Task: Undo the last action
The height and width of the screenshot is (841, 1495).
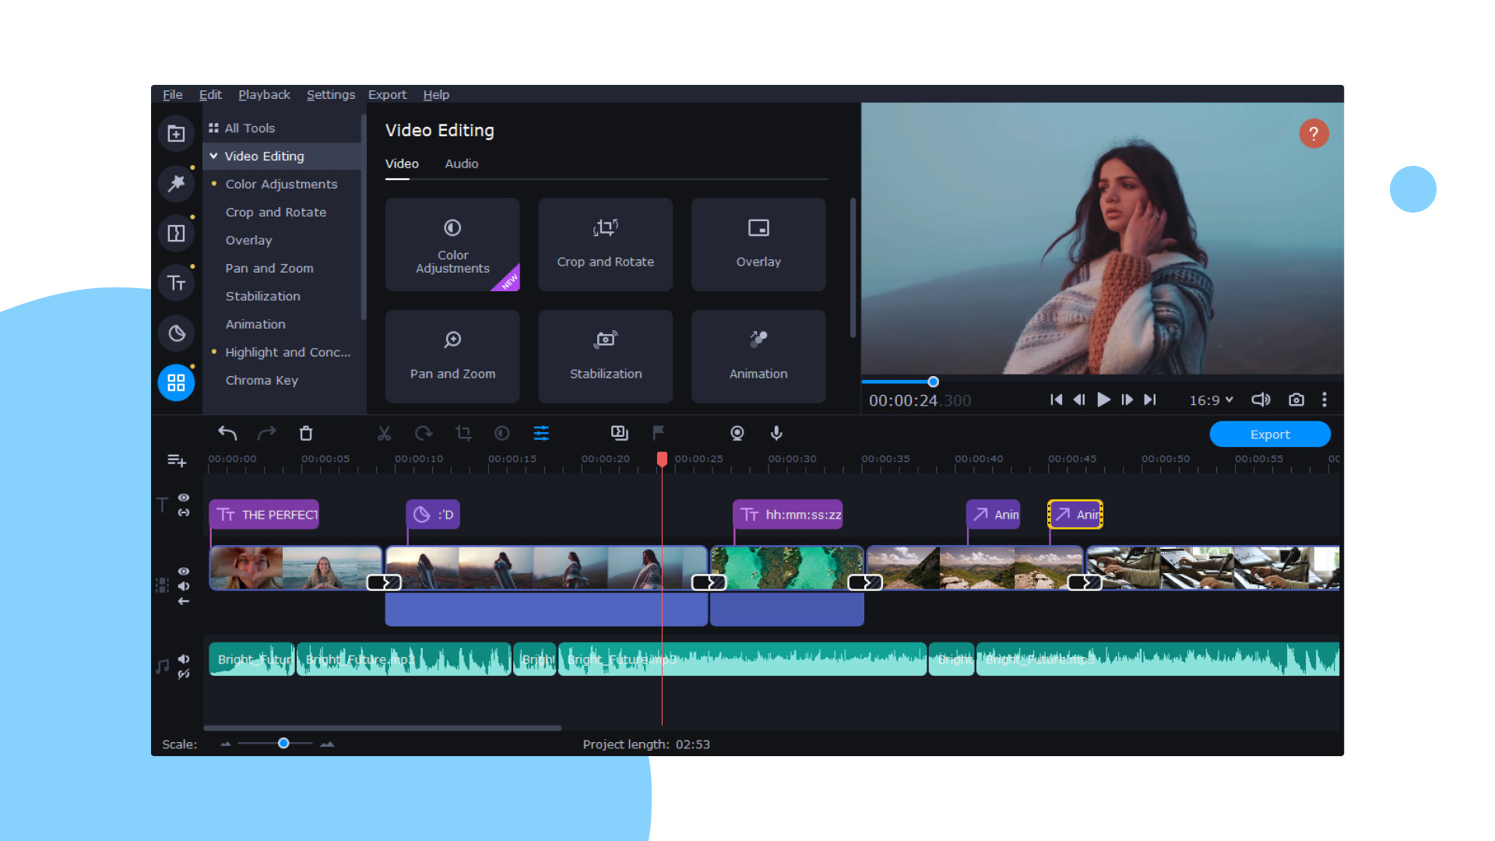Action: coord(227,434)
